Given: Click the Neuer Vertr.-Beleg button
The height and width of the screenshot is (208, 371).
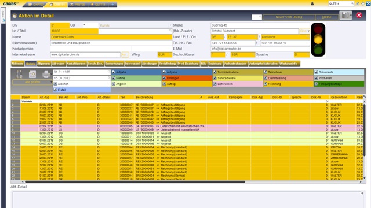Looking at the screenshot, I should coord(289,17).
